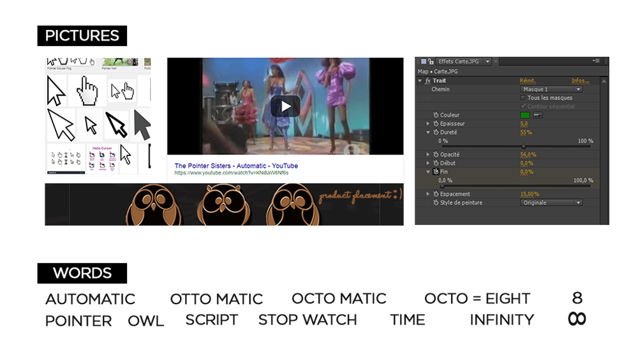Image resolution: width=638 pixels, height=359 pixels.
Task: Click the Fin slider handle
Action: pos(442,186)
